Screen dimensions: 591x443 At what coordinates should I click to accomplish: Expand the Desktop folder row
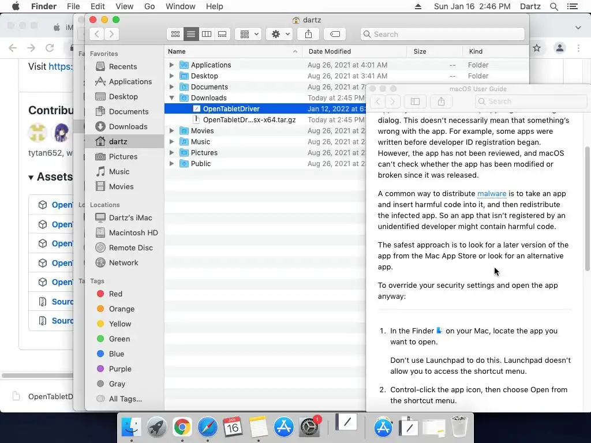click(171, 76)
